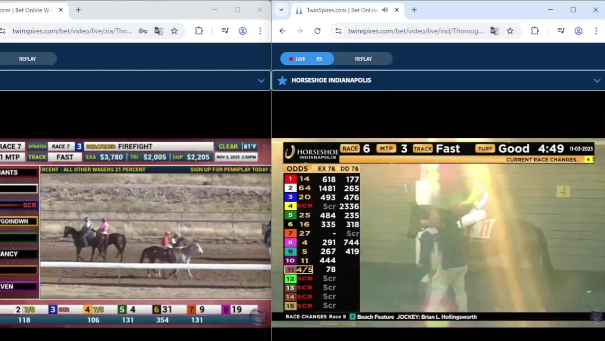The image size is (605, 341).
Task: Open a new tab in the left window
Action: (x=78, y=10)
